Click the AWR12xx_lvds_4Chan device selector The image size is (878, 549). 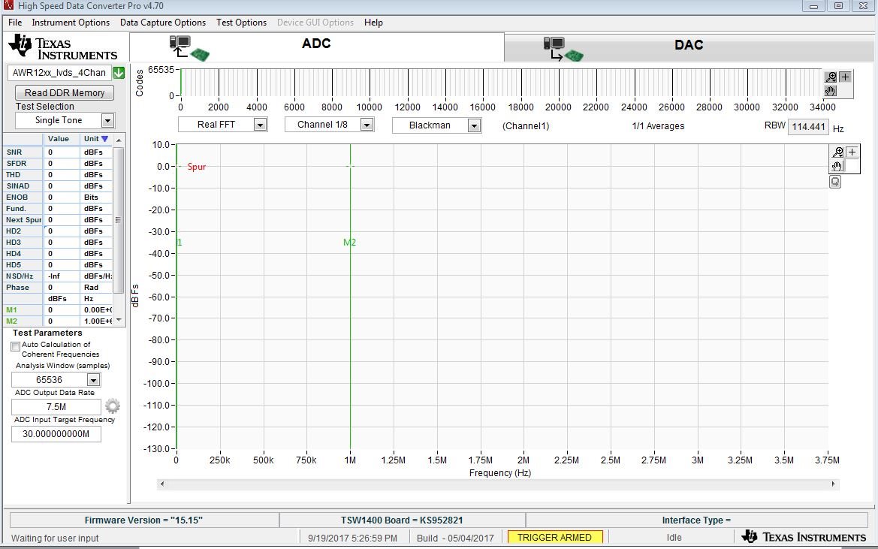pos(59,73)
